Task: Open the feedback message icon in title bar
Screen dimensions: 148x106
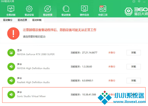Action: click(x=134, y=2)
